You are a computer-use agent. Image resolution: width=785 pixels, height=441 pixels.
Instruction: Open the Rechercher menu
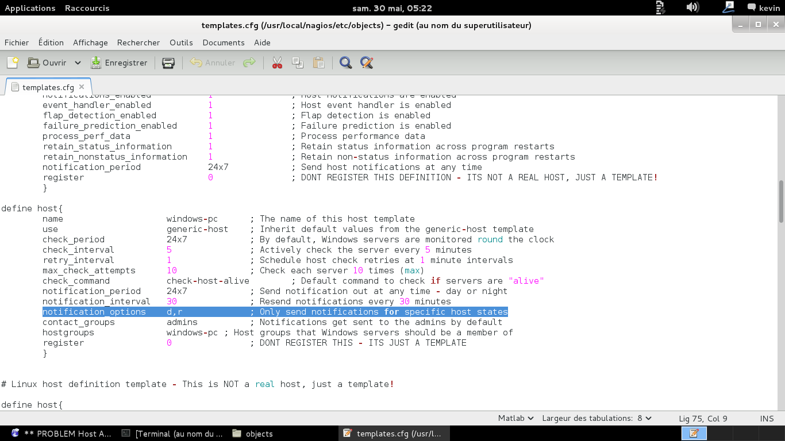(138, 42)
